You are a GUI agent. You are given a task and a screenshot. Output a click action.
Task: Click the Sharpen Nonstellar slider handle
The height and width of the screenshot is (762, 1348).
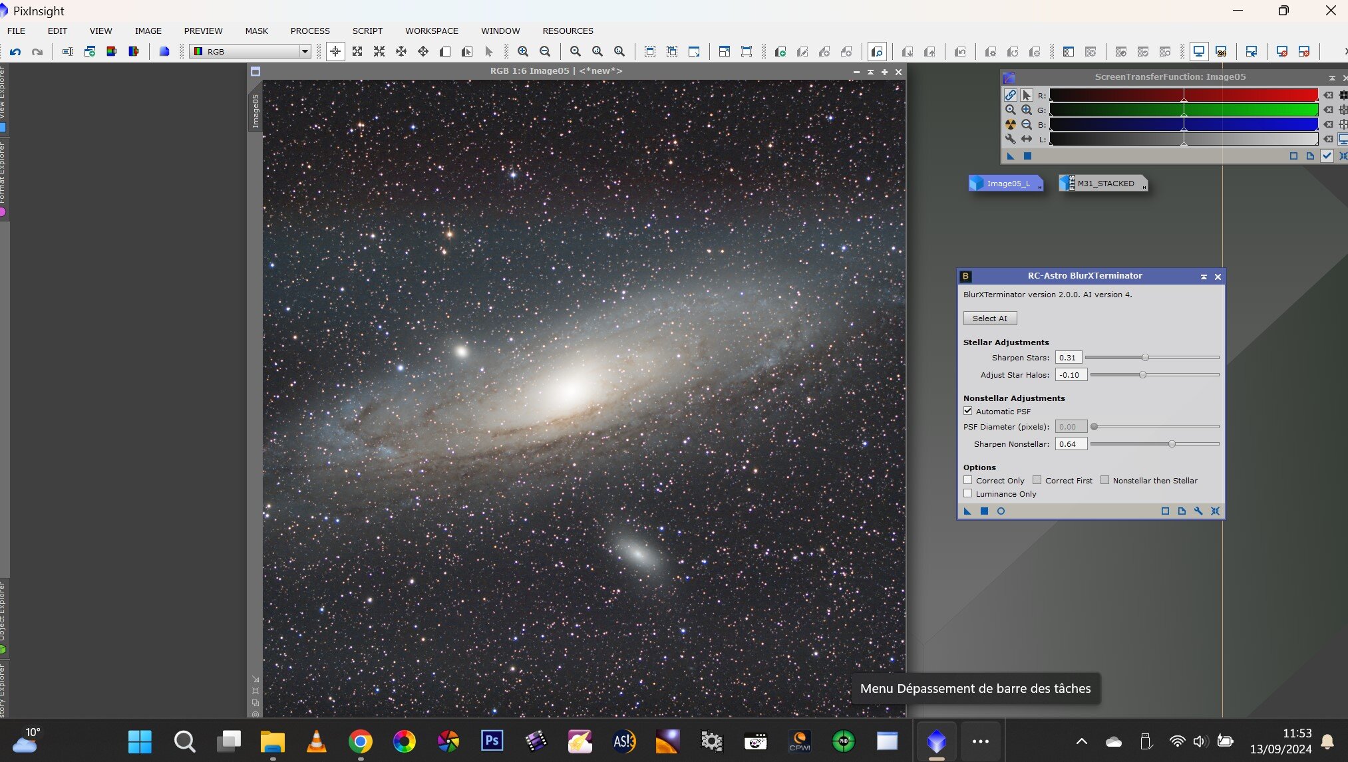[x=1172, y=444]
